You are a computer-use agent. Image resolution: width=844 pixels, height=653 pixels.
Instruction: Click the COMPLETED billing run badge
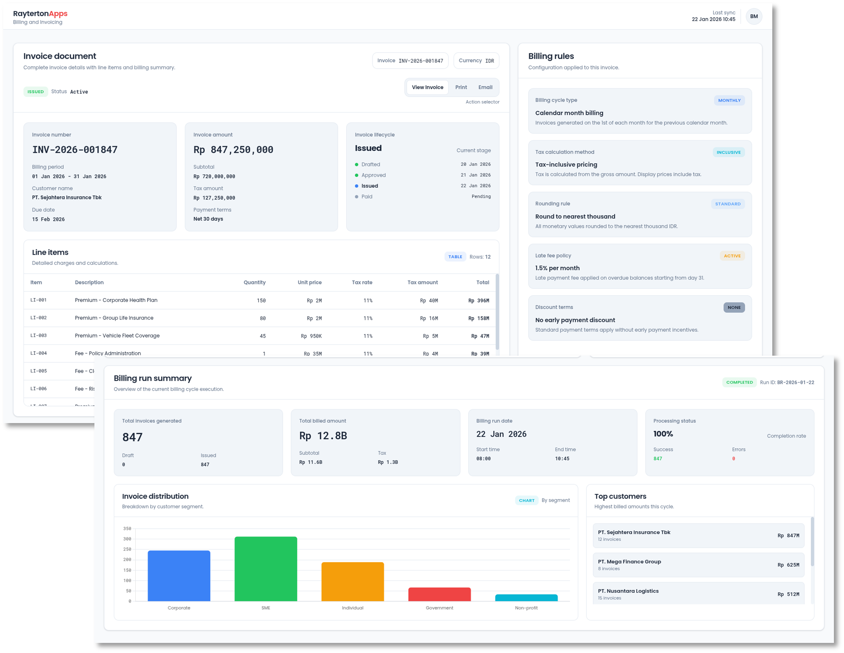coord(739,382)
